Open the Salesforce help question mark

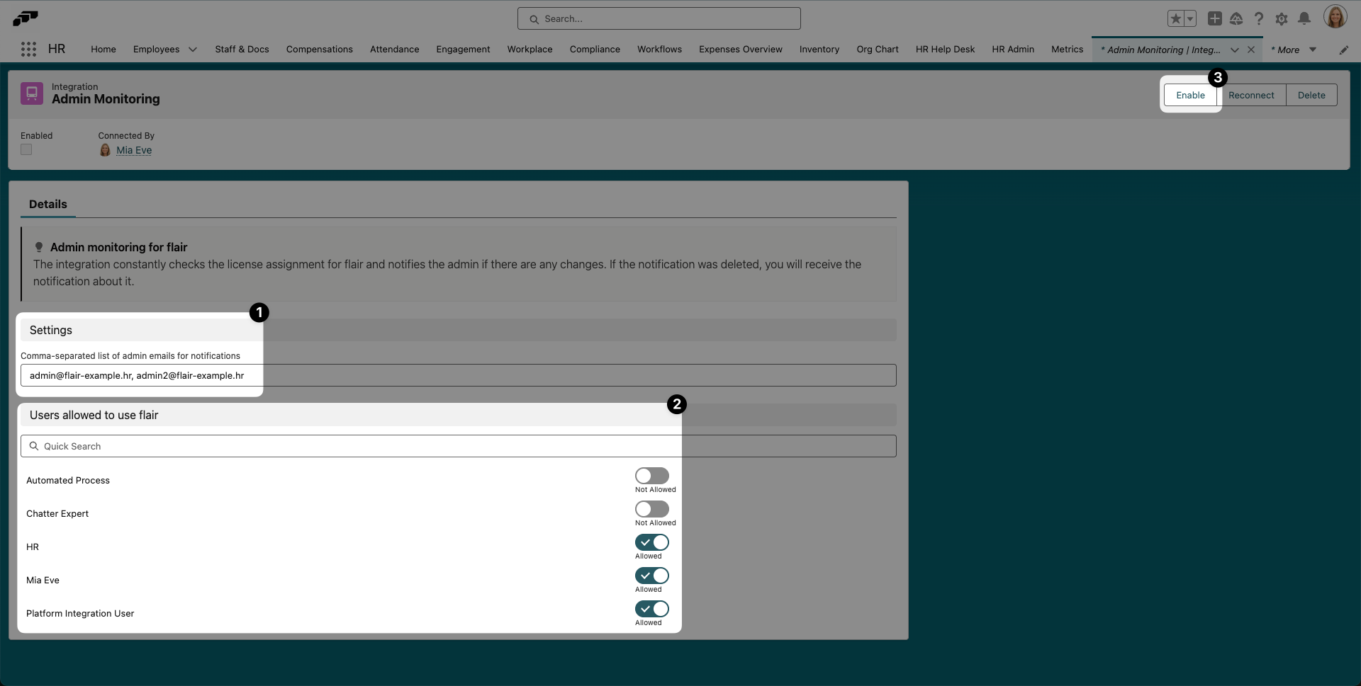[1258, 19]
